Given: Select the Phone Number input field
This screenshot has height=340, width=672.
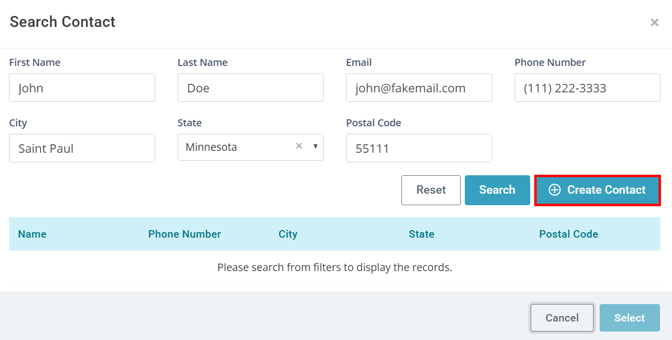Looking at the screenshot, I should click(x=588, y=88).
